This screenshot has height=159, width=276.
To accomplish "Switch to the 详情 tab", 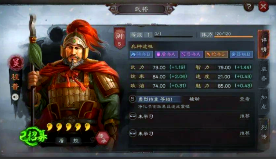I will click(x=264, y=44).
